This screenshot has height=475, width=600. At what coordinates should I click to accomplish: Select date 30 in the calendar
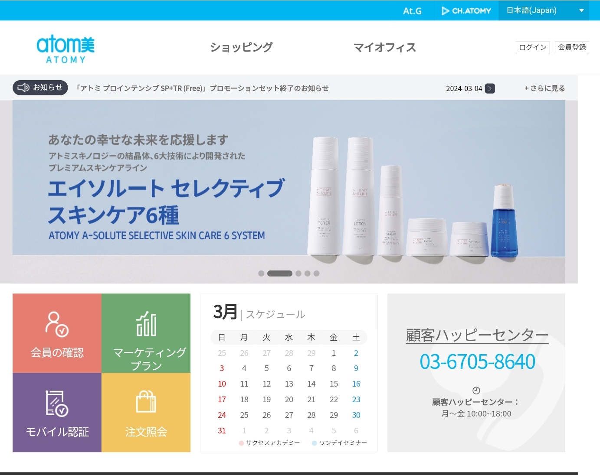pyautogui.click(x=356, y=415)
